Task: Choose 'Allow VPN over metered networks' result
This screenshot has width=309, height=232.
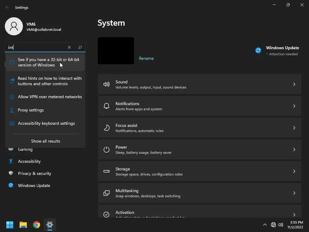Action: [x=45, y=97]
